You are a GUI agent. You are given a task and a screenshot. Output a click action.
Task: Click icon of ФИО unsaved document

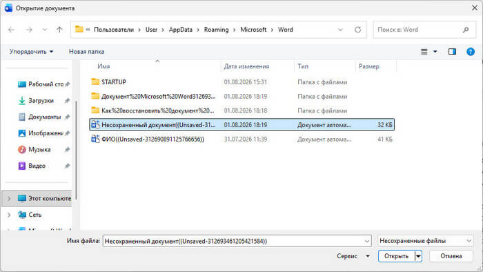pos(95,139)
